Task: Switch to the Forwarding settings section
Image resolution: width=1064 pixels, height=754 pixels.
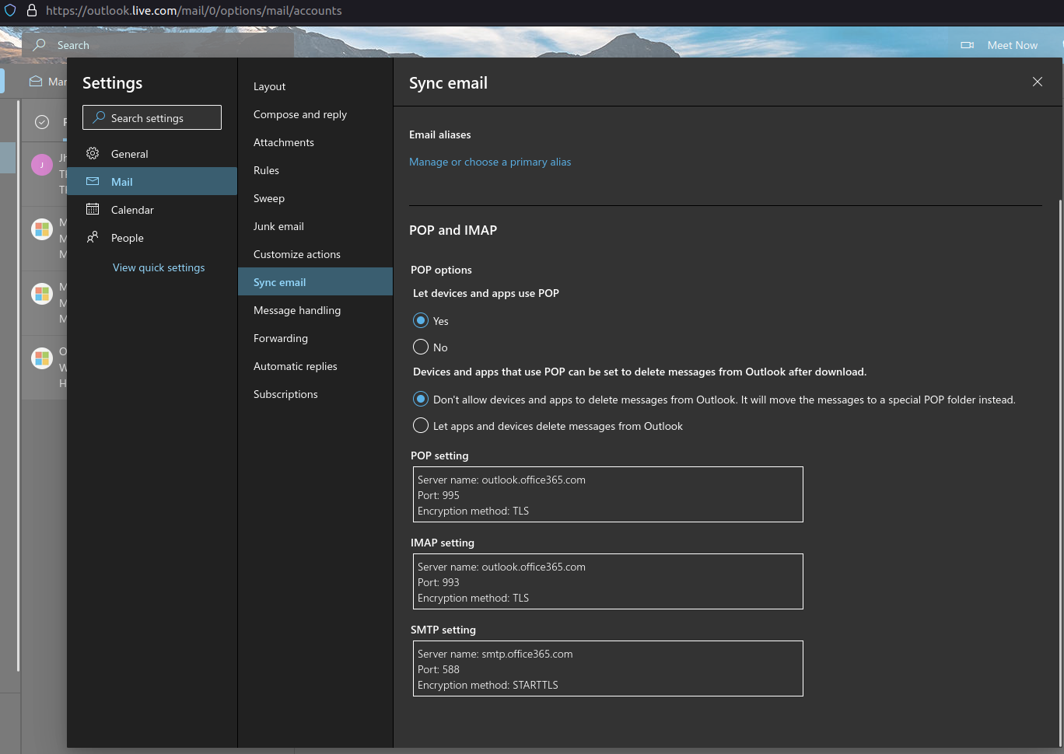Action: pyautogui.click(x=280, y=337)
